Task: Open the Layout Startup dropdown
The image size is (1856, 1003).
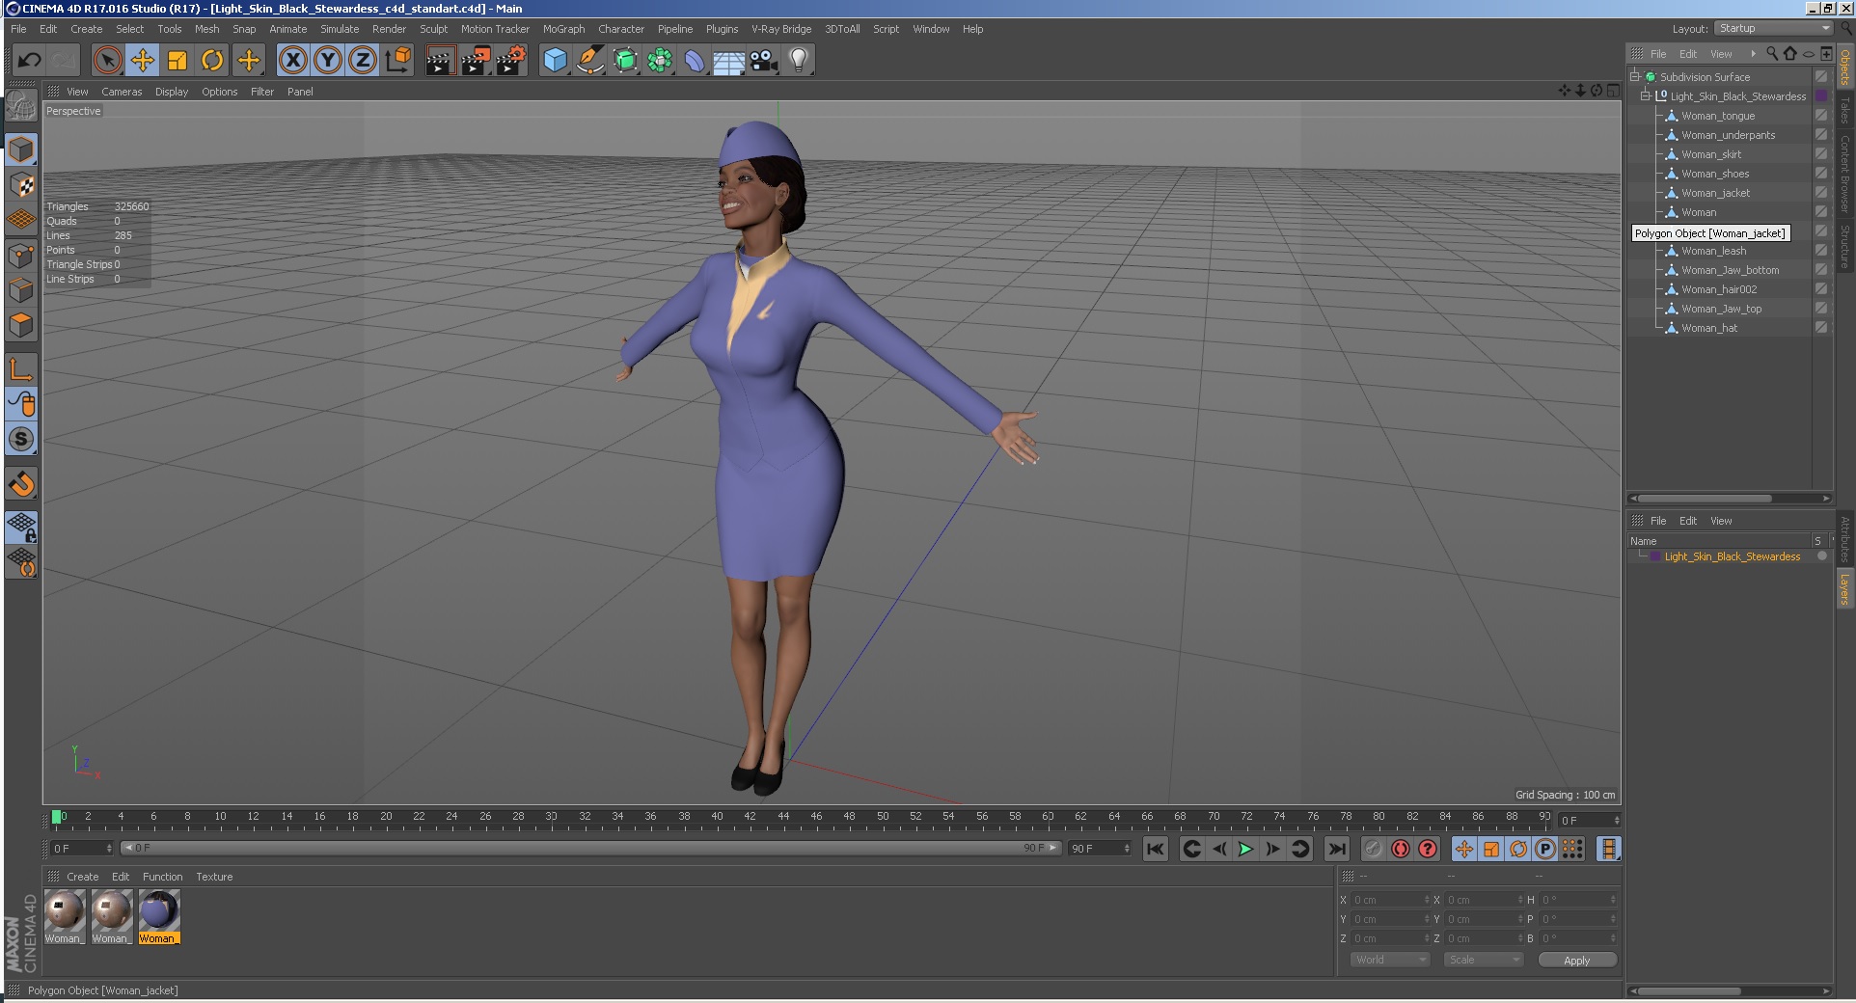Action: 1773,28
